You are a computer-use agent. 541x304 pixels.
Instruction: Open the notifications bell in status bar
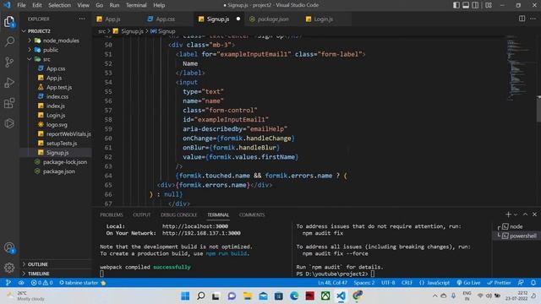point(533,283)
